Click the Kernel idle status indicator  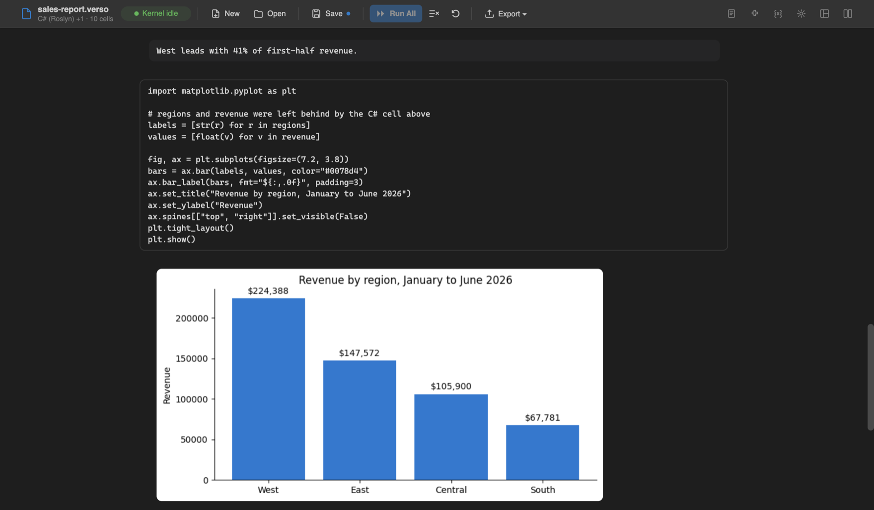[156, 13]
